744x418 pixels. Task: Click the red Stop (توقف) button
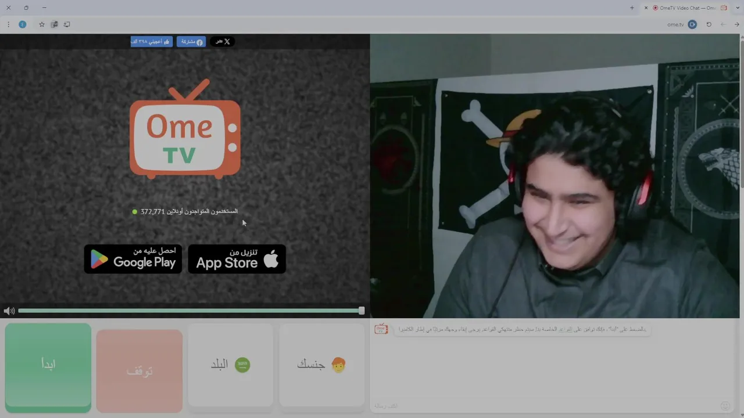tap(139, 370)
